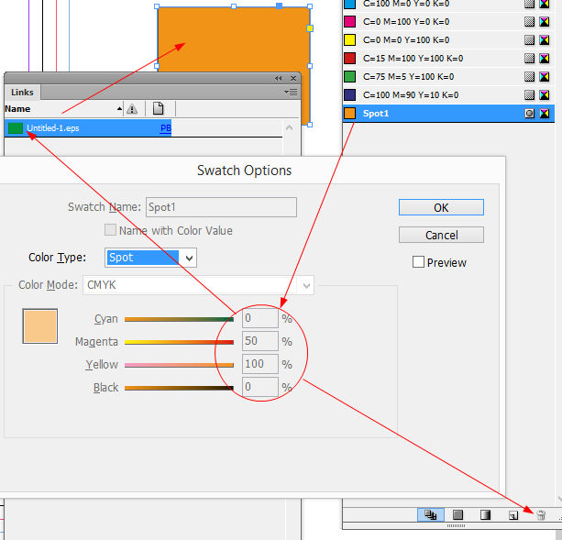Click process icon on C=75 M=5 Y=100 K=0 row
562x540 pixels.
click(x=529, y=77)
